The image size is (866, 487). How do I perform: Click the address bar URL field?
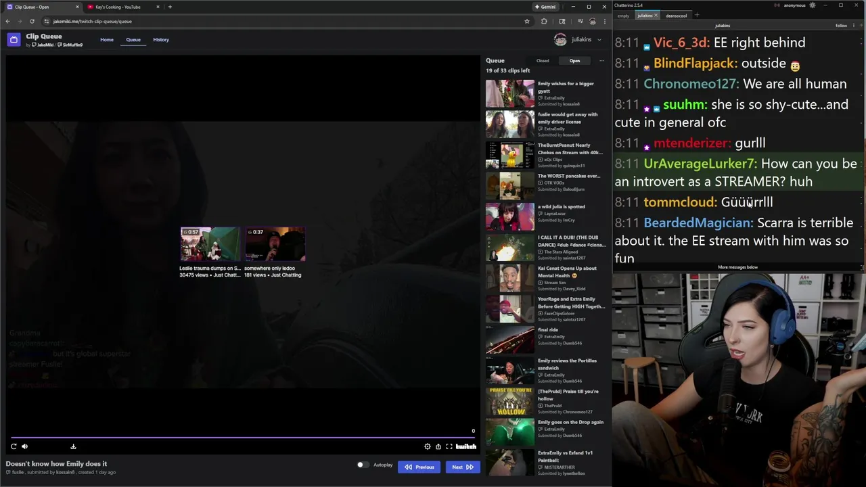284,21
